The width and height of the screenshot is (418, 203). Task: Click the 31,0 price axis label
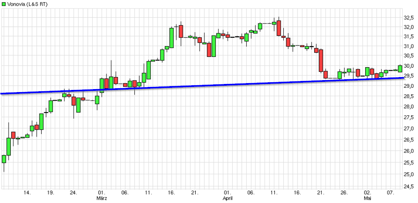(409, 46)
